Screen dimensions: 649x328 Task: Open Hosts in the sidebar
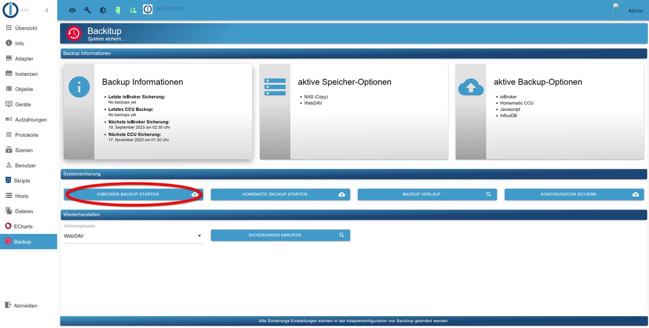[x=28, y=196]
